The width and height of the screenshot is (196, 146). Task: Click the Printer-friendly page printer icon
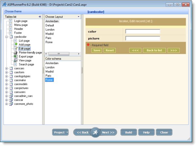(15, 52)
